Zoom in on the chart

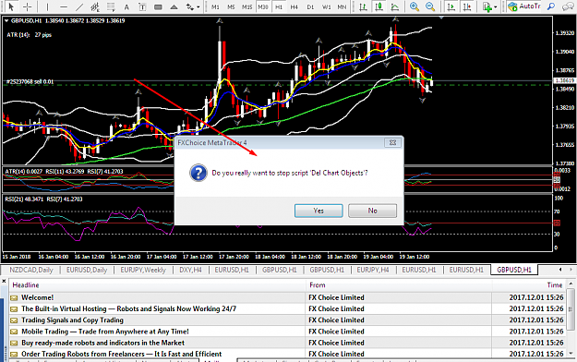click(415, 6)
